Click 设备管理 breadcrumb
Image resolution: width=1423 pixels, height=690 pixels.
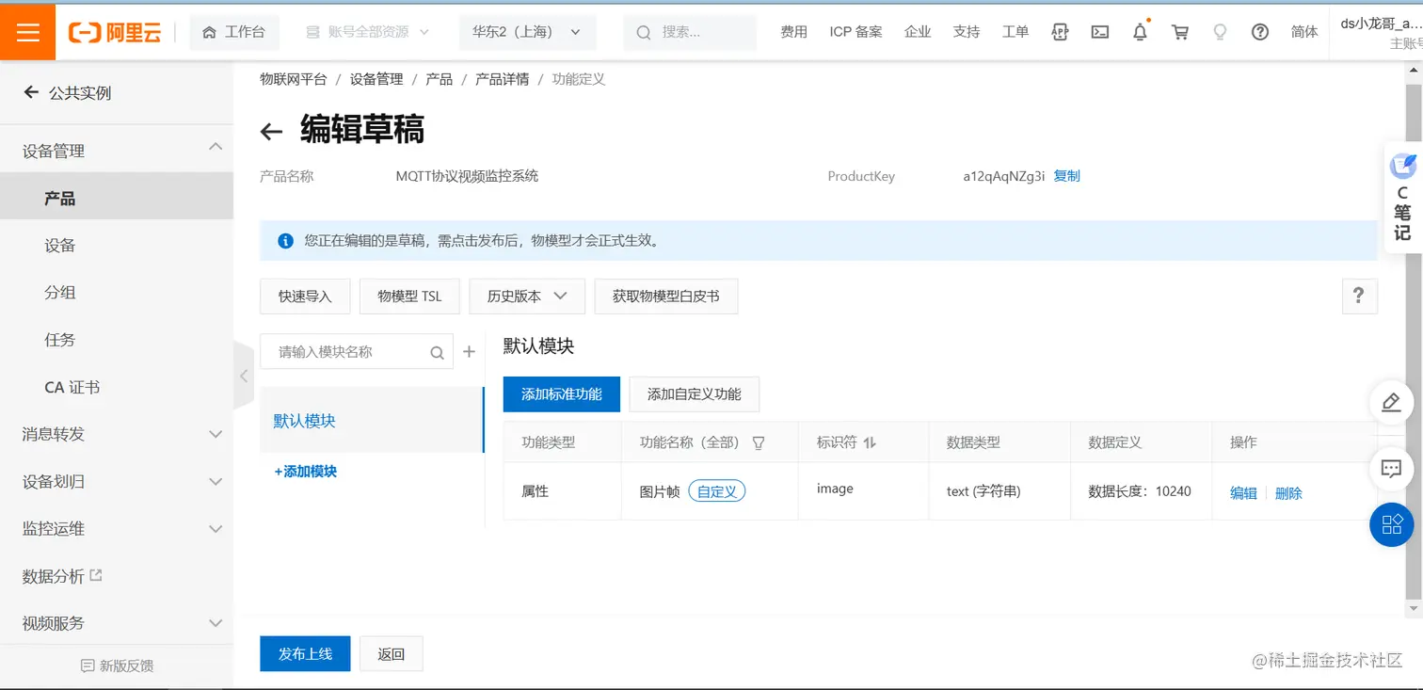pyautogui.click(x=376, y=79)
